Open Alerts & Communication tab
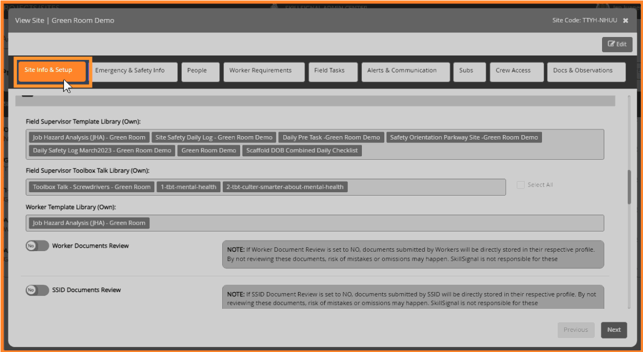643x352 pixels. click(x=406, y=72)
